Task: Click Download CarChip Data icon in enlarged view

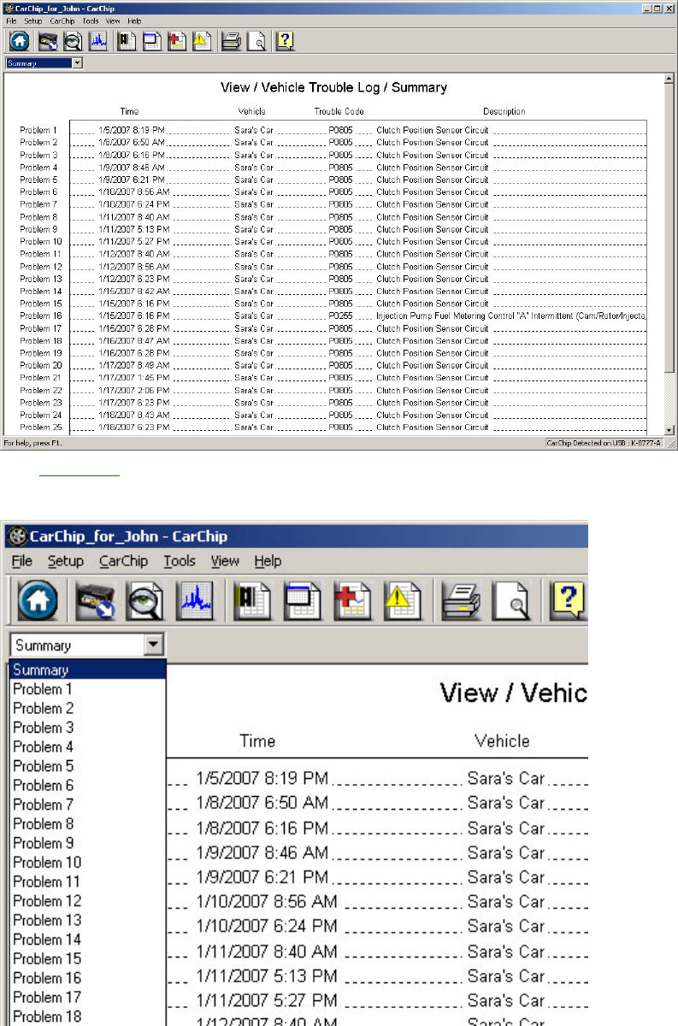Action: point(95,600)
